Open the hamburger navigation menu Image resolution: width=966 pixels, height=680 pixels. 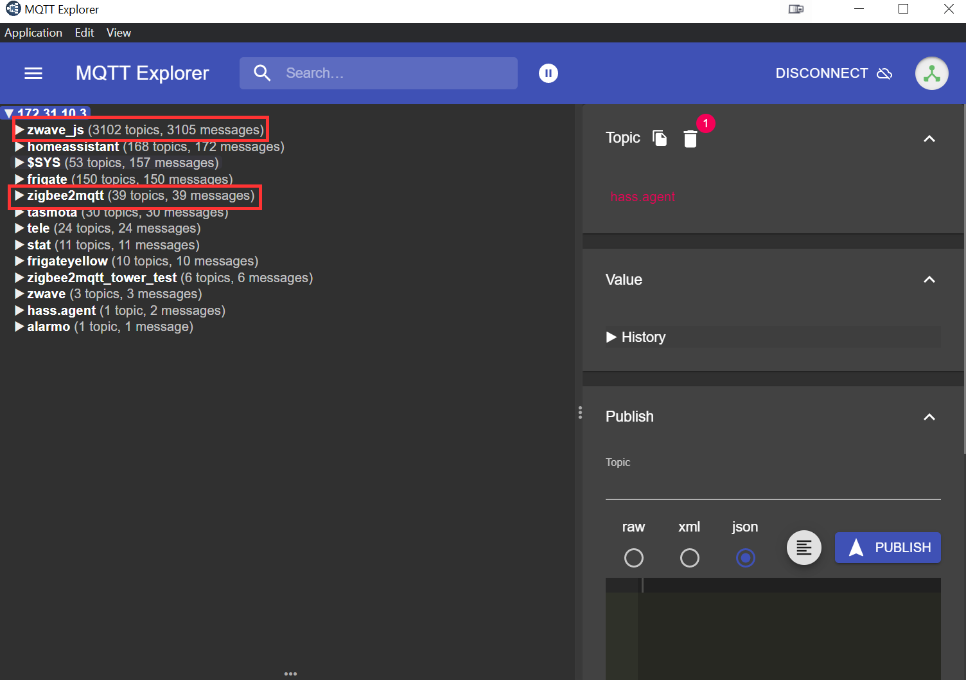click(x=33, y=73)
